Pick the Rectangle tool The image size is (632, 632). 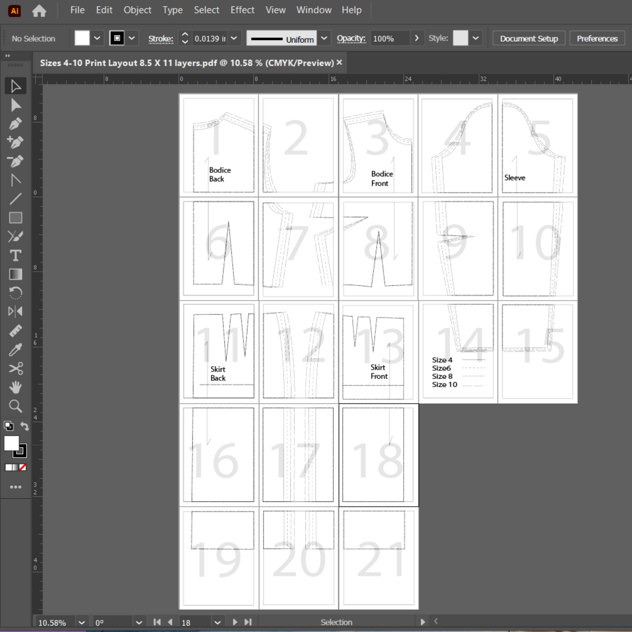(16, 218)
